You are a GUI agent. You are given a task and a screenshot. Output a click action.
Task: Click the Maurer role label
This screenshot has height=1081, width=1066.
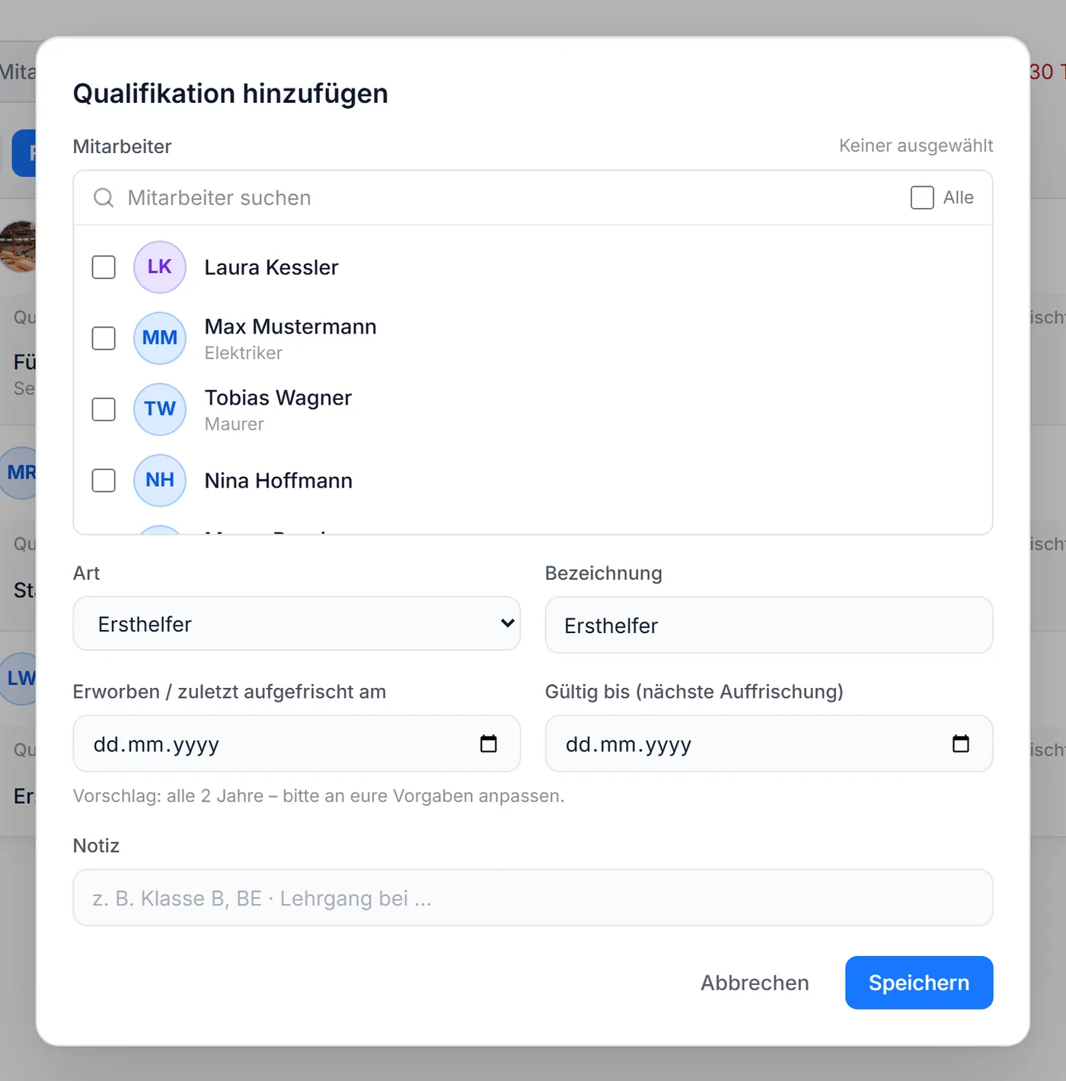pyautogui.click(x=234, y=424)
